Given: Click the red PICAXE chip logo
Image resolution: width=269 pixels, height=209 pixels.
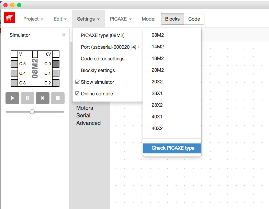Looking at the screenshot, I should click(10, 18).
